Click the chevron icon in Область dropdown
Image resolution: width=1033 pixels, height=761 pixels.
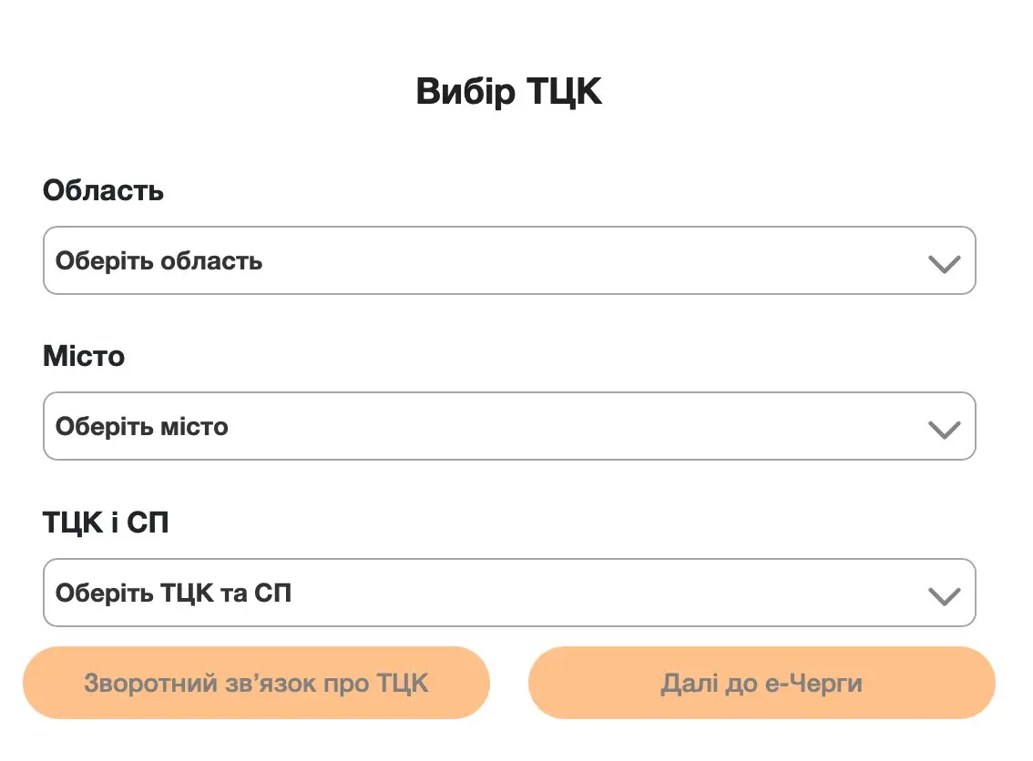(944, 264)
